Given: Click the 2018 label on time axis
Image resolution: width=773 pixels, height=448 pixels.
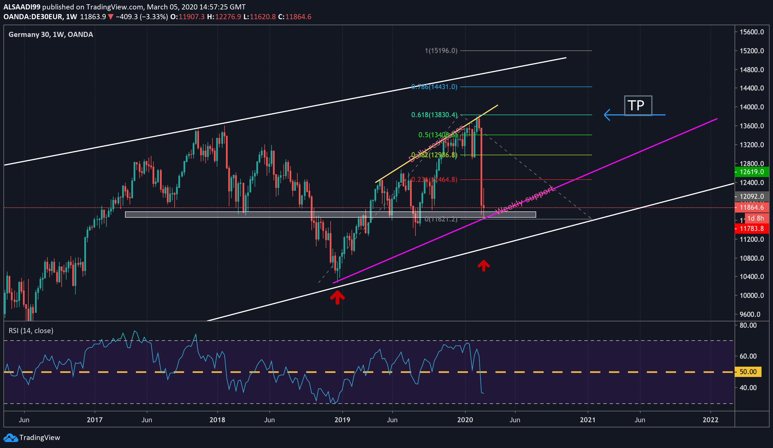Looking at the screenshot, I should click(x=217, y=420).
